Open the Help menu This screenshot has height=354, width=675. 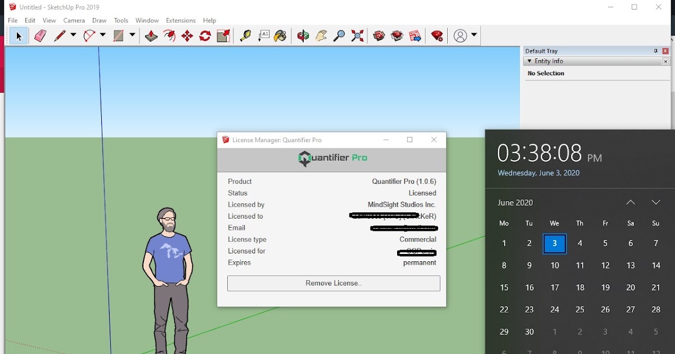point(209,21)
